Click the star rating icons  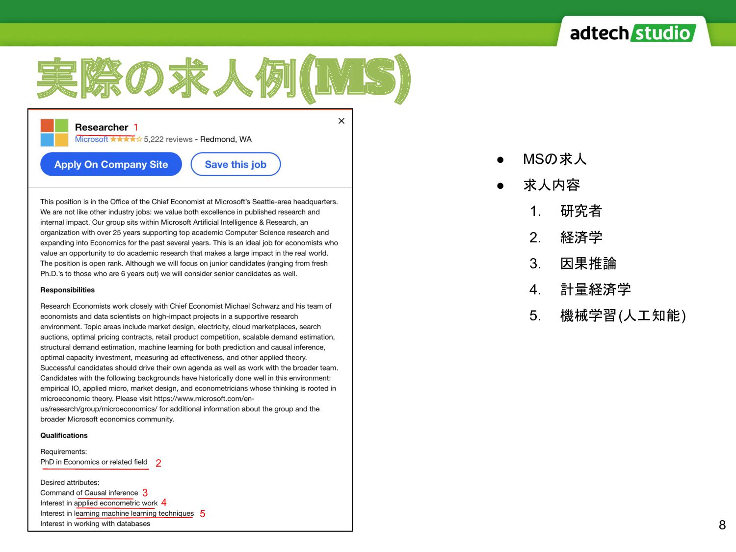coord(126,139)
